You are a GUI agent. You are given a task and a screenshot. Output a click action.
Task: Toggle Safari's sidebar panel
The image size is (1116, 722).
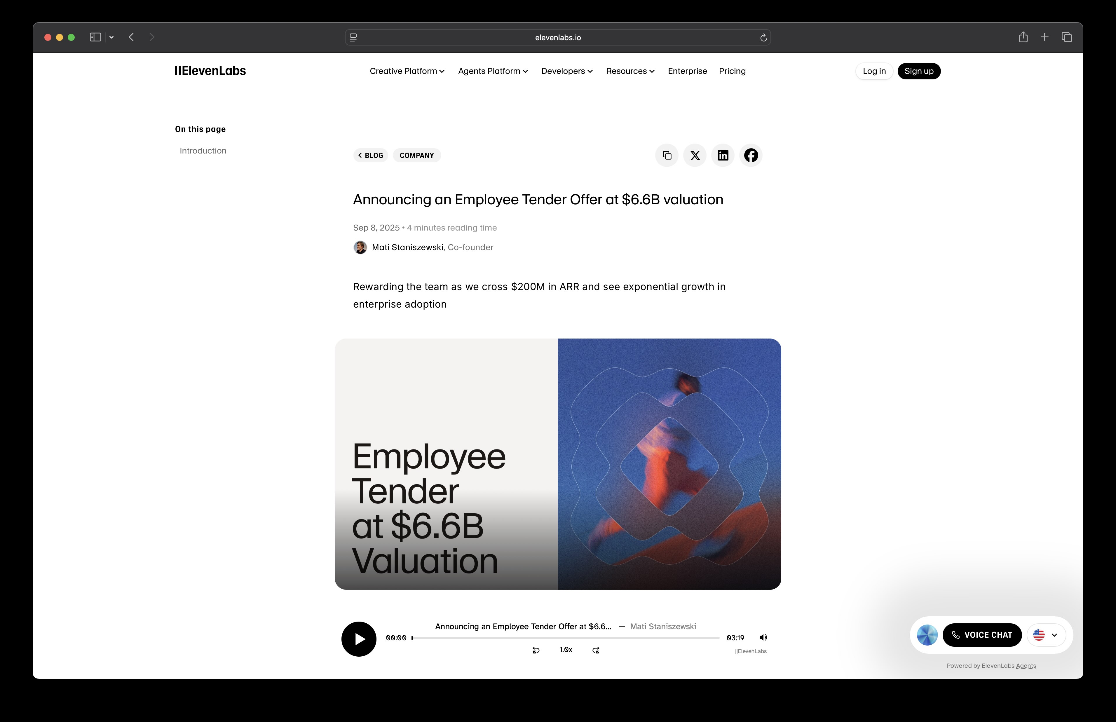(x=95, y=37)
